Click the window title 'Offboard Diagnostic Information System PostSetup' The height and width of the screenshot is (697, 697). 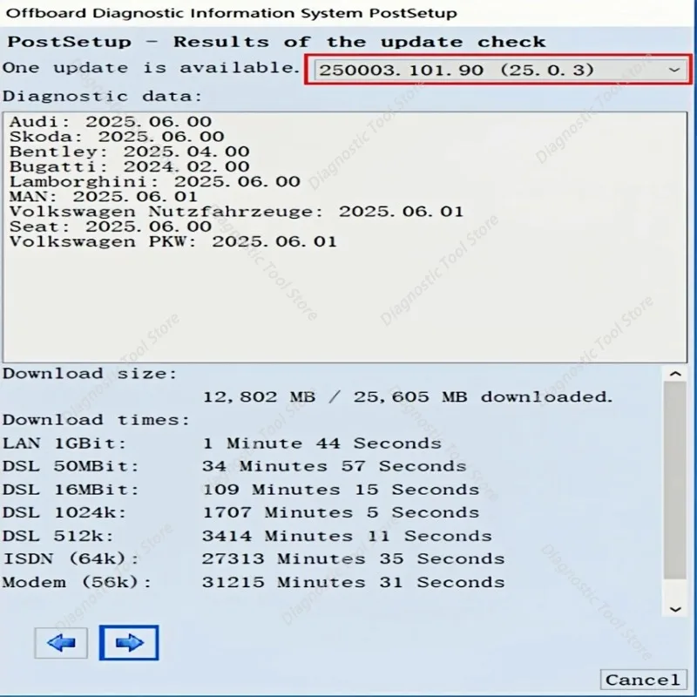pyautogui.click(x=231, y=13)
